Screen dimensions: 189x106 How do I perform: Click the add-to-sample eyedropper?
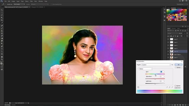170,87
